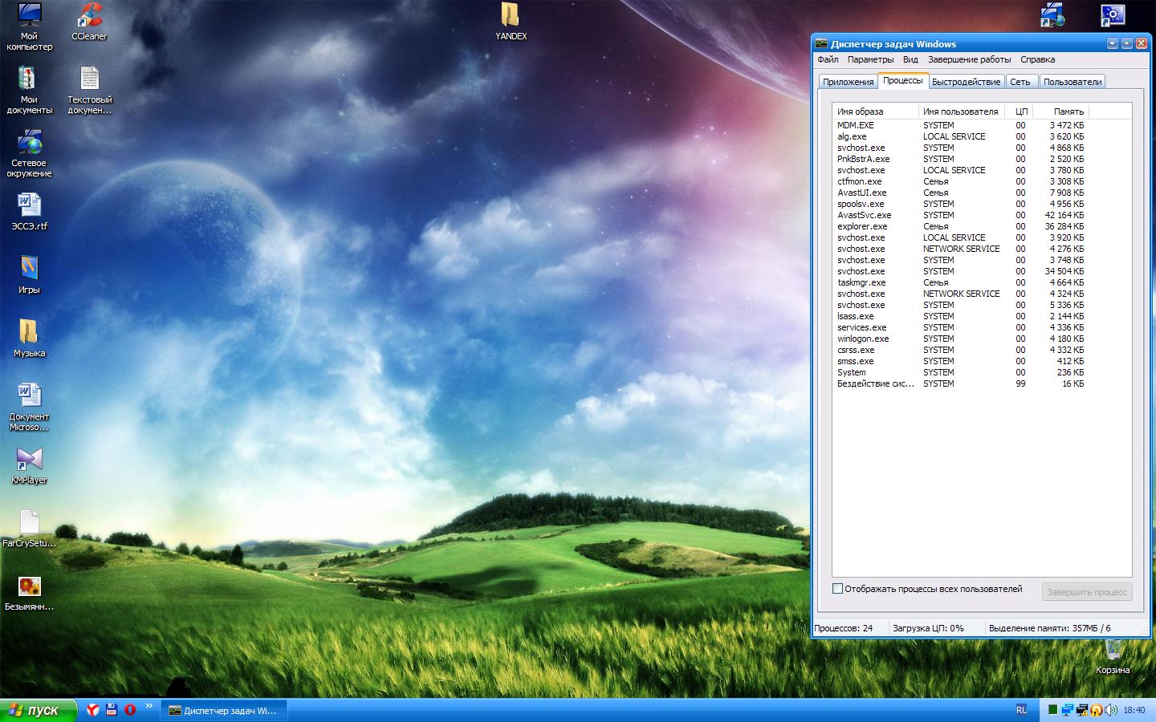Image resolution: width=1156 pixels, height=722 pixels.
Task: Launch Yandex browser from quick launch
Action: click(x=93, y=710)
